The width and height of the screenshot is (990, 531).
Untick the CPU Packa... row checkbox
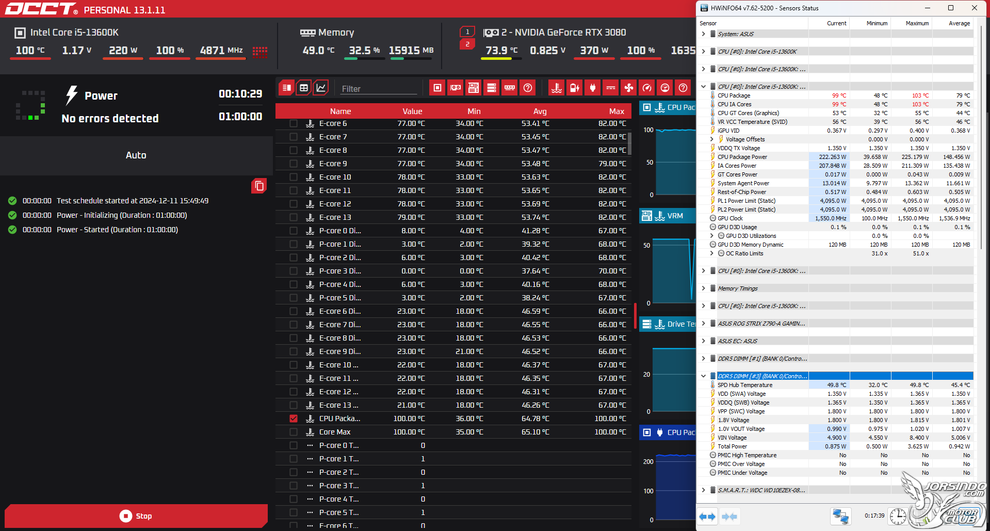point(294,419)
